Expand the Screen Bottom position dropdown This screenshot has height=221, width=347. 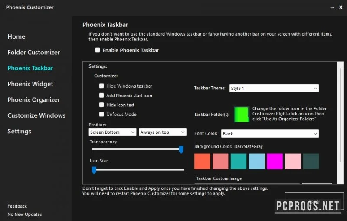[x=112, y=132]
